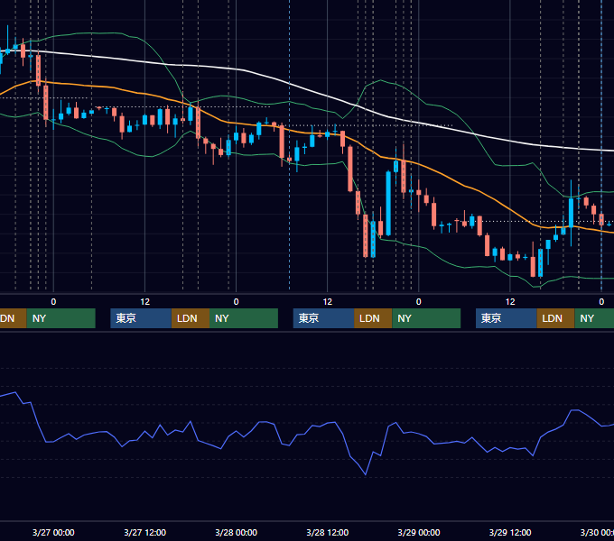Select the 東京 session block on 3/29

(507, 318)
